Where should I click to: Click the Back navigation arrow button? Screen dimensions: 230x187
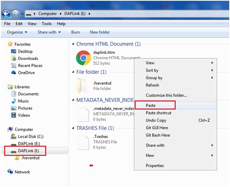click(6, 14)
